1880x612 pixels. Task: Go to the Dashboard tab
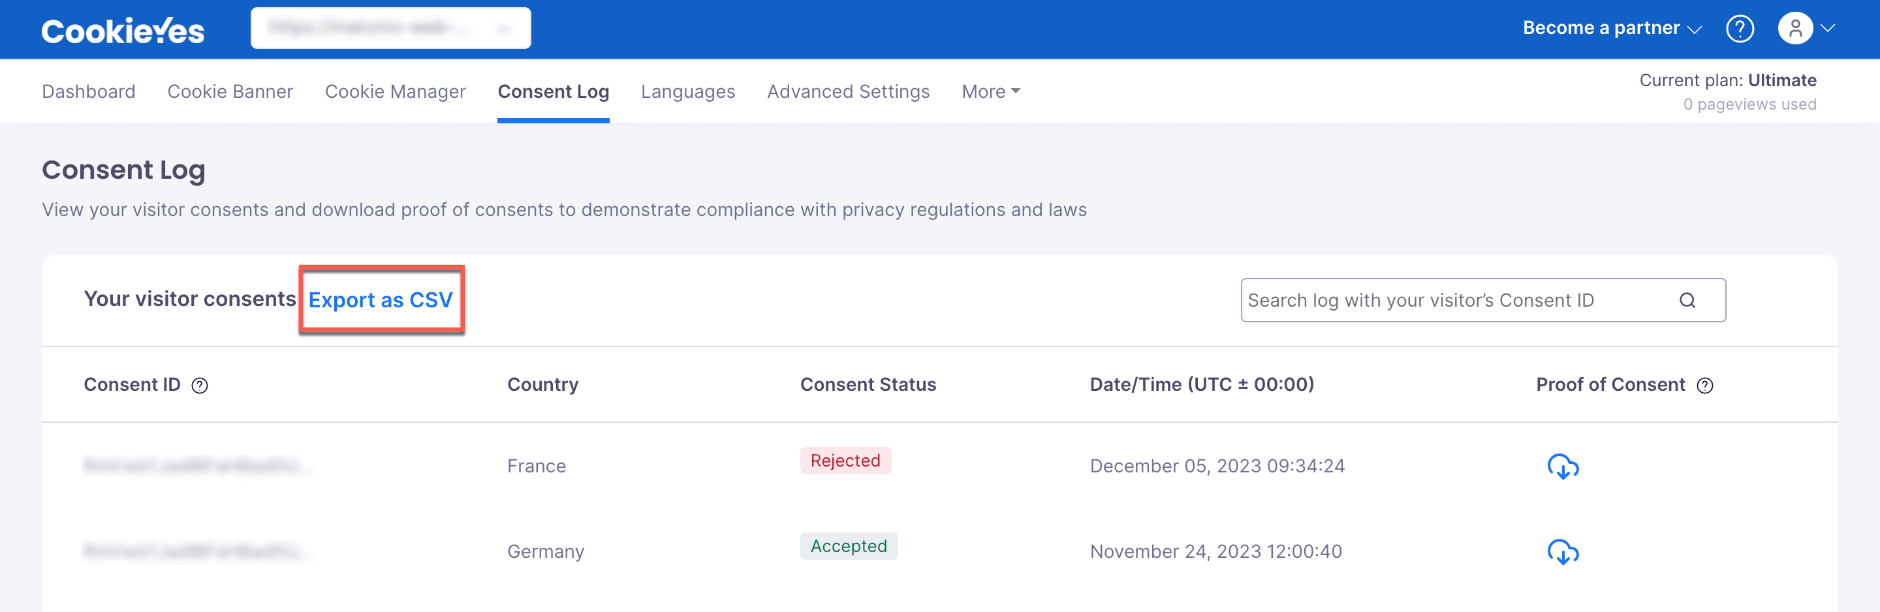tap(88, 92)
